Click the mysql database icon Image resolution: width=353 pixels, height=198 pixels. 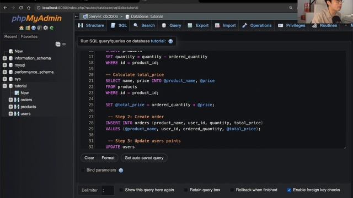10,65
